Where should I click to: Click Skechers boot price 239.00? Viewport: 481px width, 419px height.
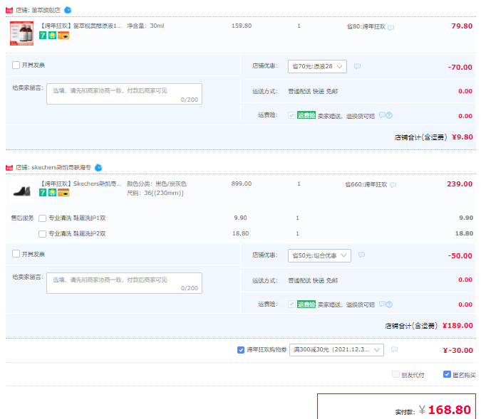(460, 184)
